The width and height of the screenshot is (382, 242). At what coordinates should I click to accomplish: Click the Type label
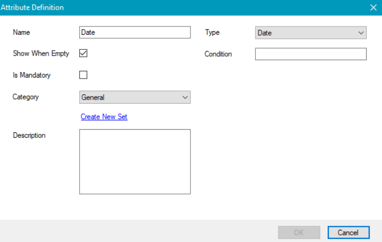tap(212, 33)
